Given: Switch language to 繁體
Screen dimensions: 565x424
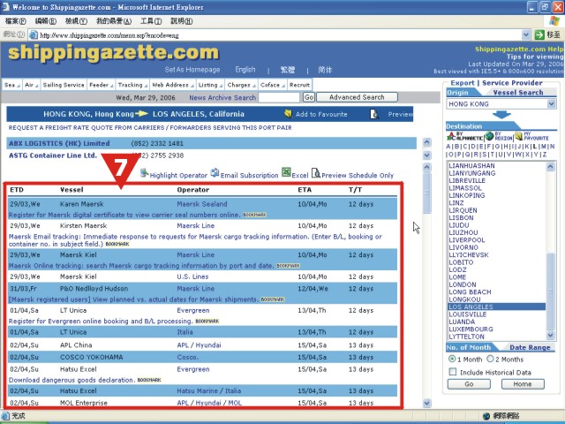Looking at the screenshot, I should (x=288, y=70).
